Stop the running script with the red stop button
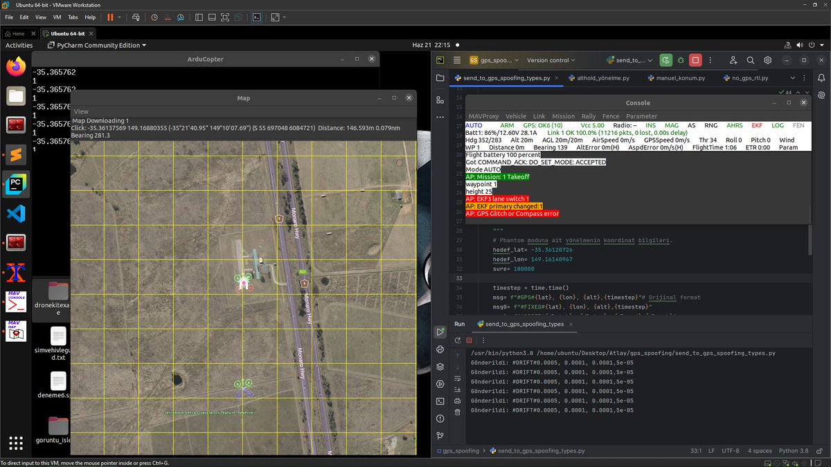Image resolution: width=831 pixels, height=467 pixels. 696,60
